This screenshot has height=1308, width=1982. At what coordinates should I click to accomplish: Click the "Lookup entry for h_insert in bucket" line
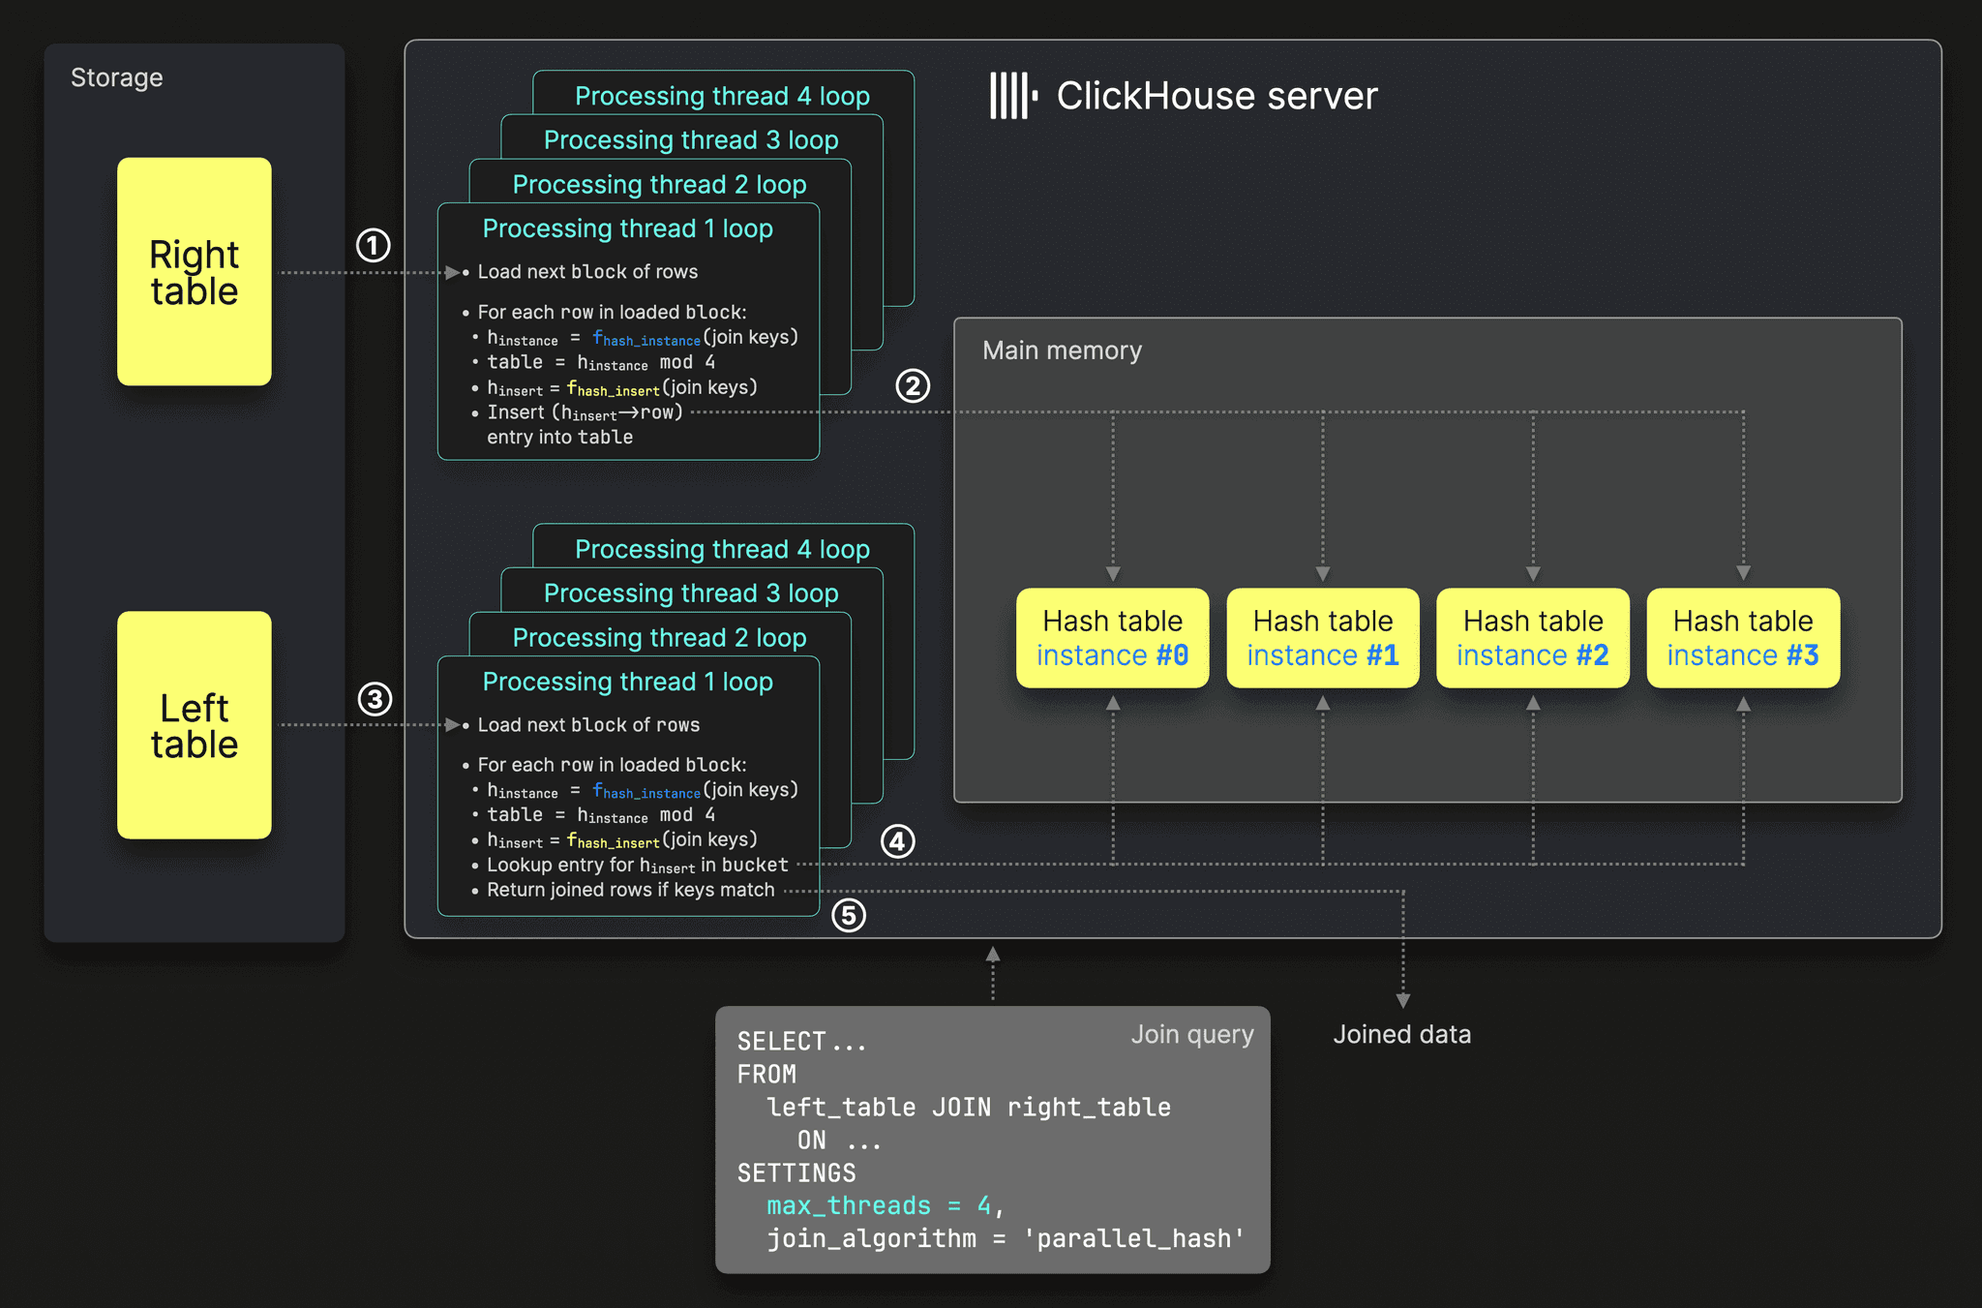pos(637,866)
